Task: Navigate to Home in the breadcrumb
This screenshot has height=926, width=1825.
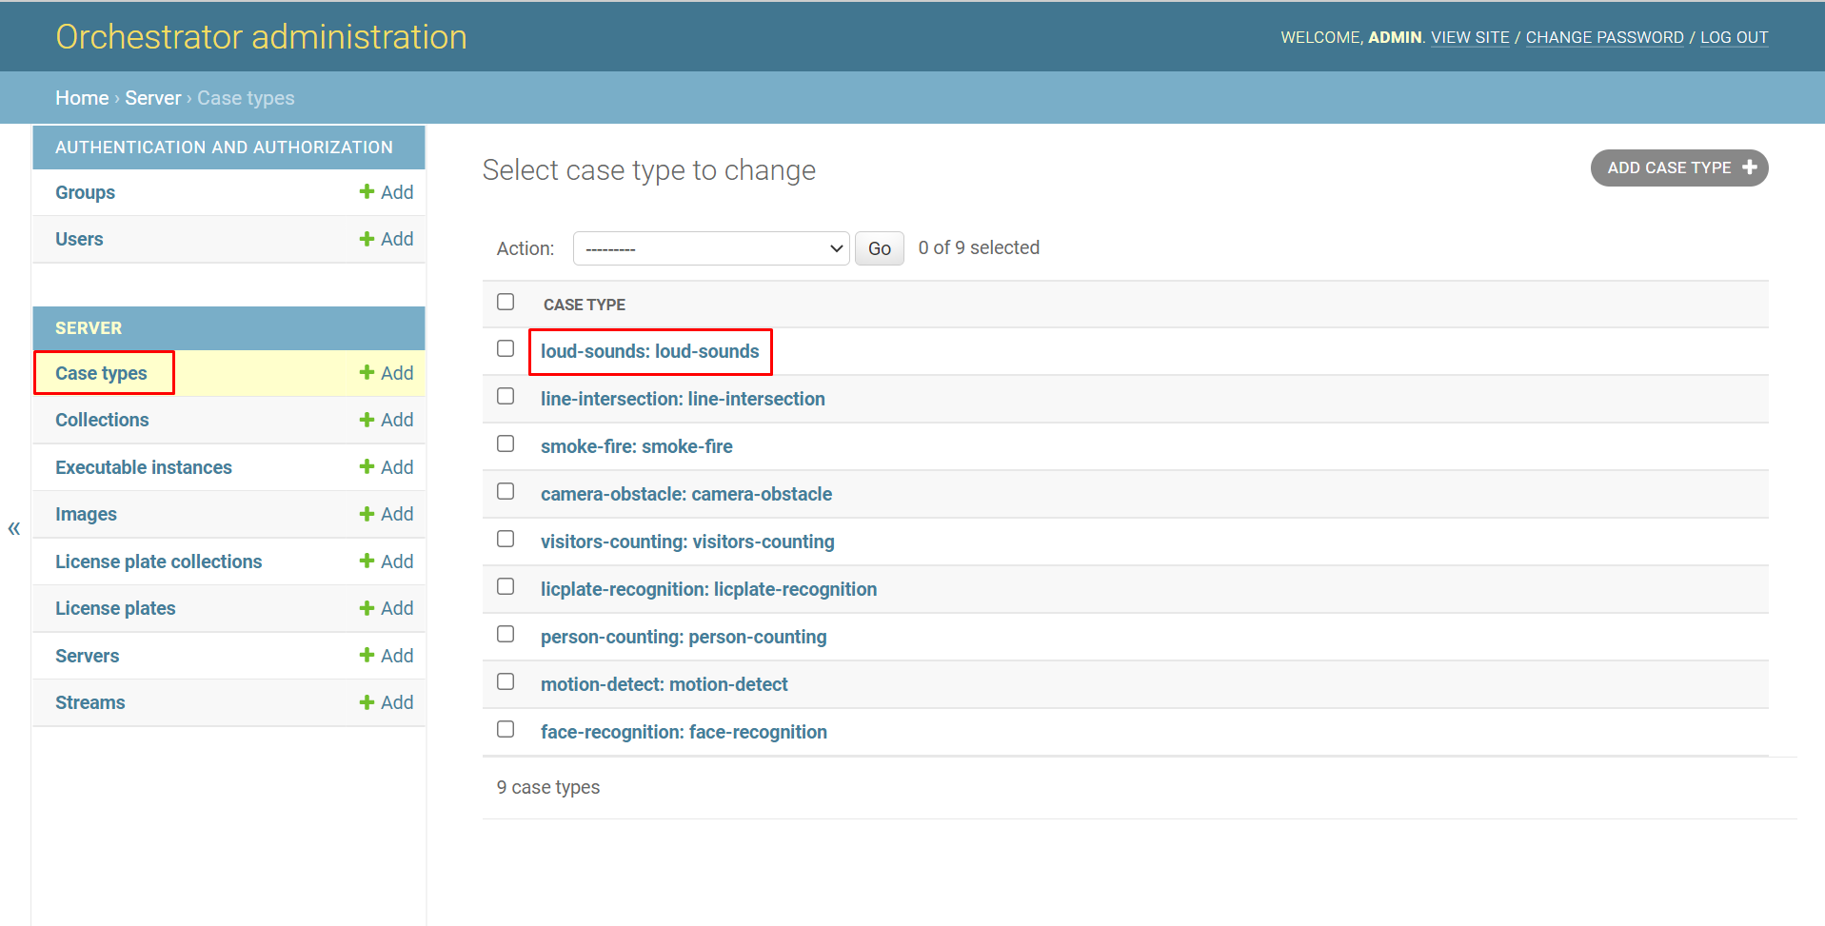Action: (x=82, y=98)
